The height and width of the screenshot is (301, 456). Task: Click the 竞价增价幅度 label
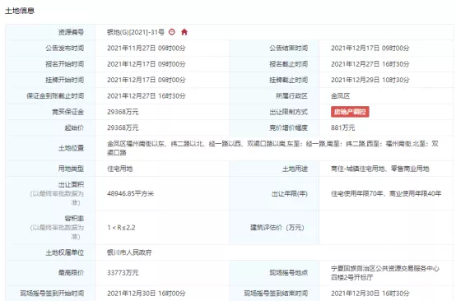[288, 127]
